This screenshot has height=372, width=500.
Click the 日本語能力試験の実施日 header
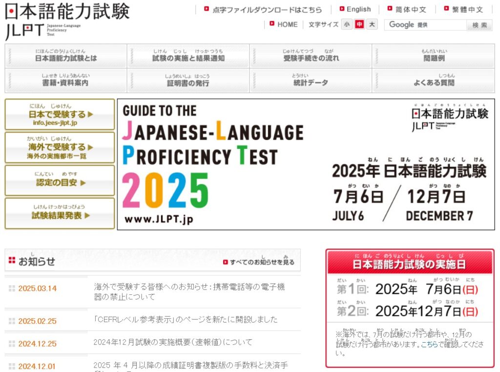coord(410,262)
